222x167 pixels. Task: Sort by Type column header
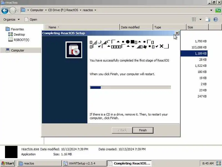[170, 27]
